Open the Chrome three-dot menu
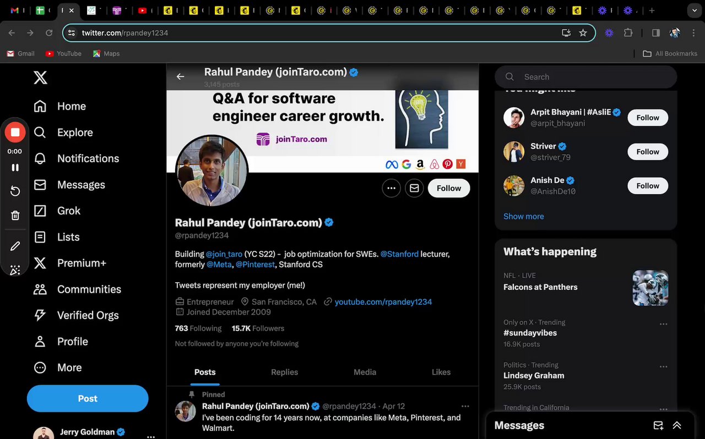Viewport: 705px width, 439px height. coord(693,33)
